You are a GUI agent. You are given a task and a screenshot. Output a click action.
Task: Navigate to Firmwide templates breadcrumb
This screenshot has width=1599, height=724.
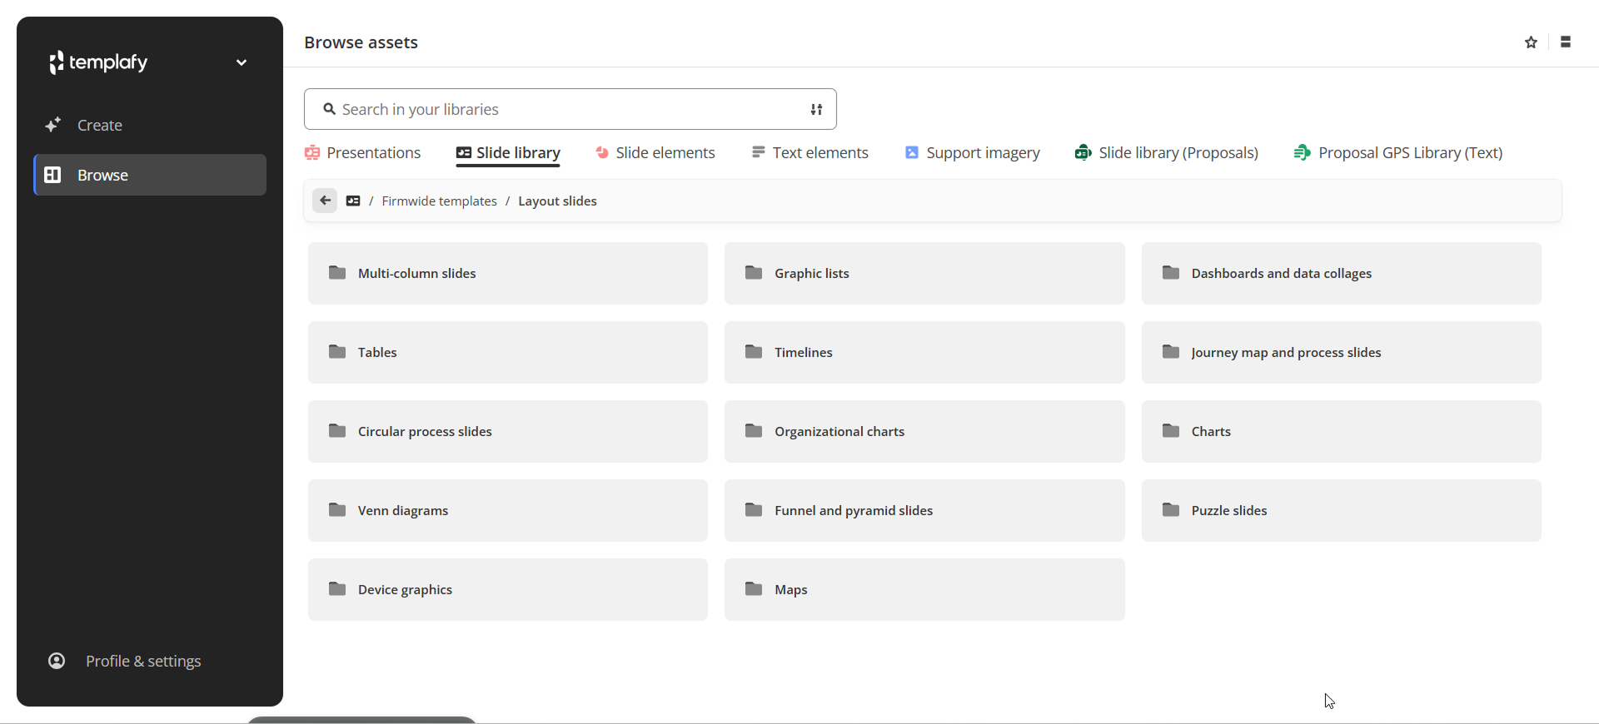pos(440,201)
